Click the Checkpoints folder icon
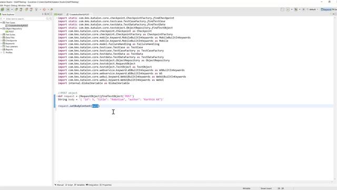The height and width of the screenshot is (190, 337). (x=4, y=41)
